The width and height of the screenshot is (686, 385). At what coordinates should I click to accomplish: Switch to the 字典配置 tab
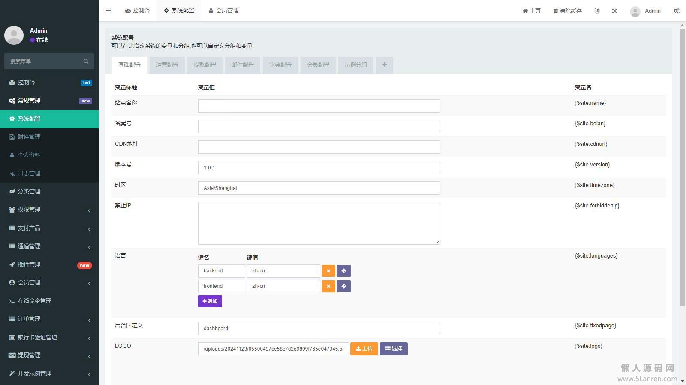[280, 65]
